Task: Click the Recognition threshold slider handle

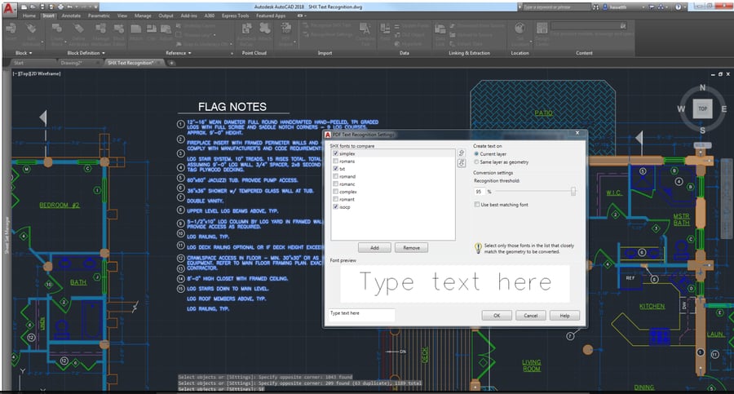Action: click(573, 191)
